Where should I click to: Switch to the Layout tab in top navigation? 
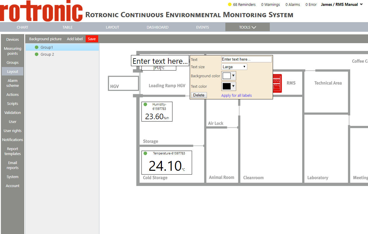[113, 27]
